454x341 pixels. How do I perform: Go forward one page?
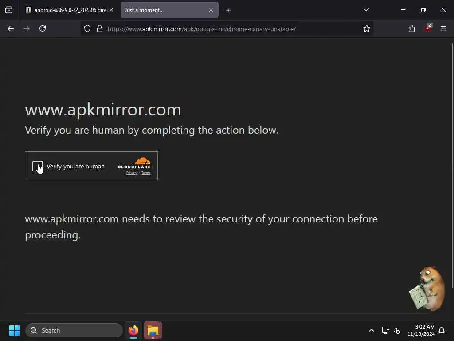tap(27, 28)
